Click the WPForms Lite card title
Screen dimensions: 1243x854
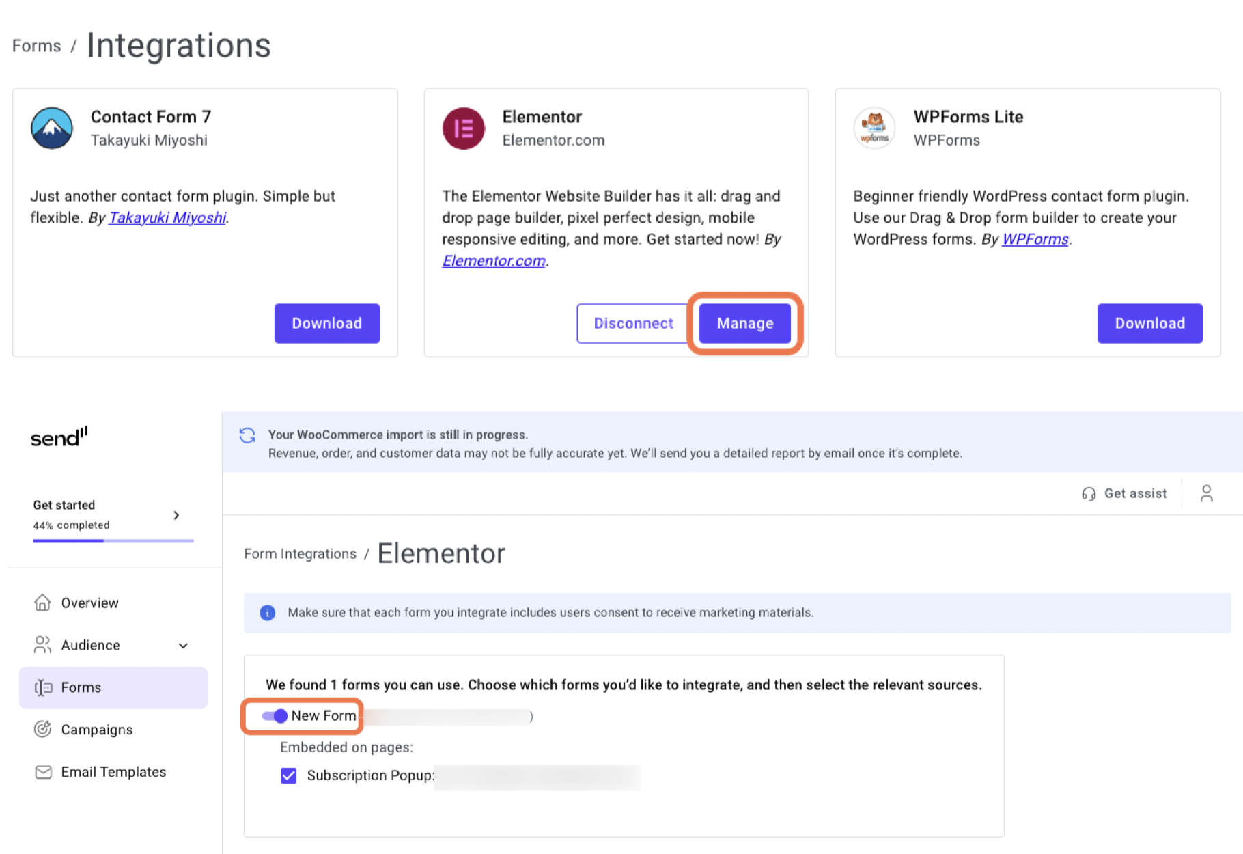pos(968,117)
